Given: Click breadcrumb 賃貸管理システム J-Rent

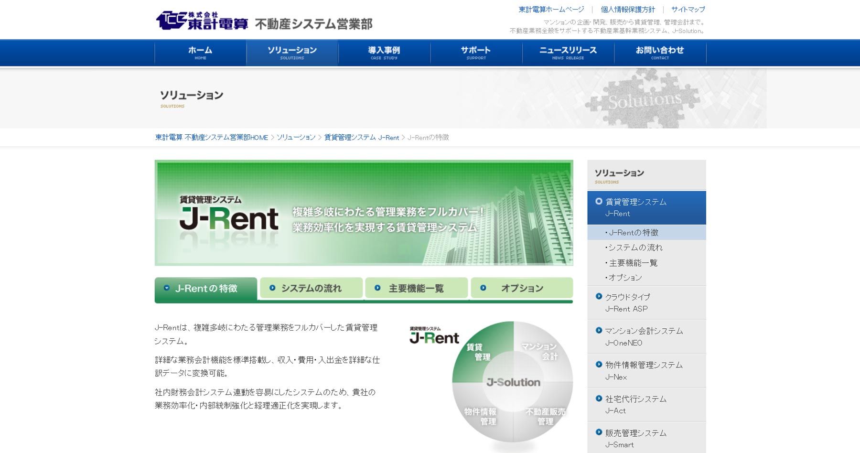Looking at the screenshot, I should pyautogui.click(x=362, y=138).
